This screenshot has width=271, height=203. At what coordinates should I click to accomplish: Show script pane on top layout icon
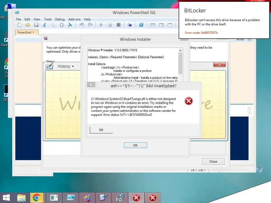pos(153,25)
